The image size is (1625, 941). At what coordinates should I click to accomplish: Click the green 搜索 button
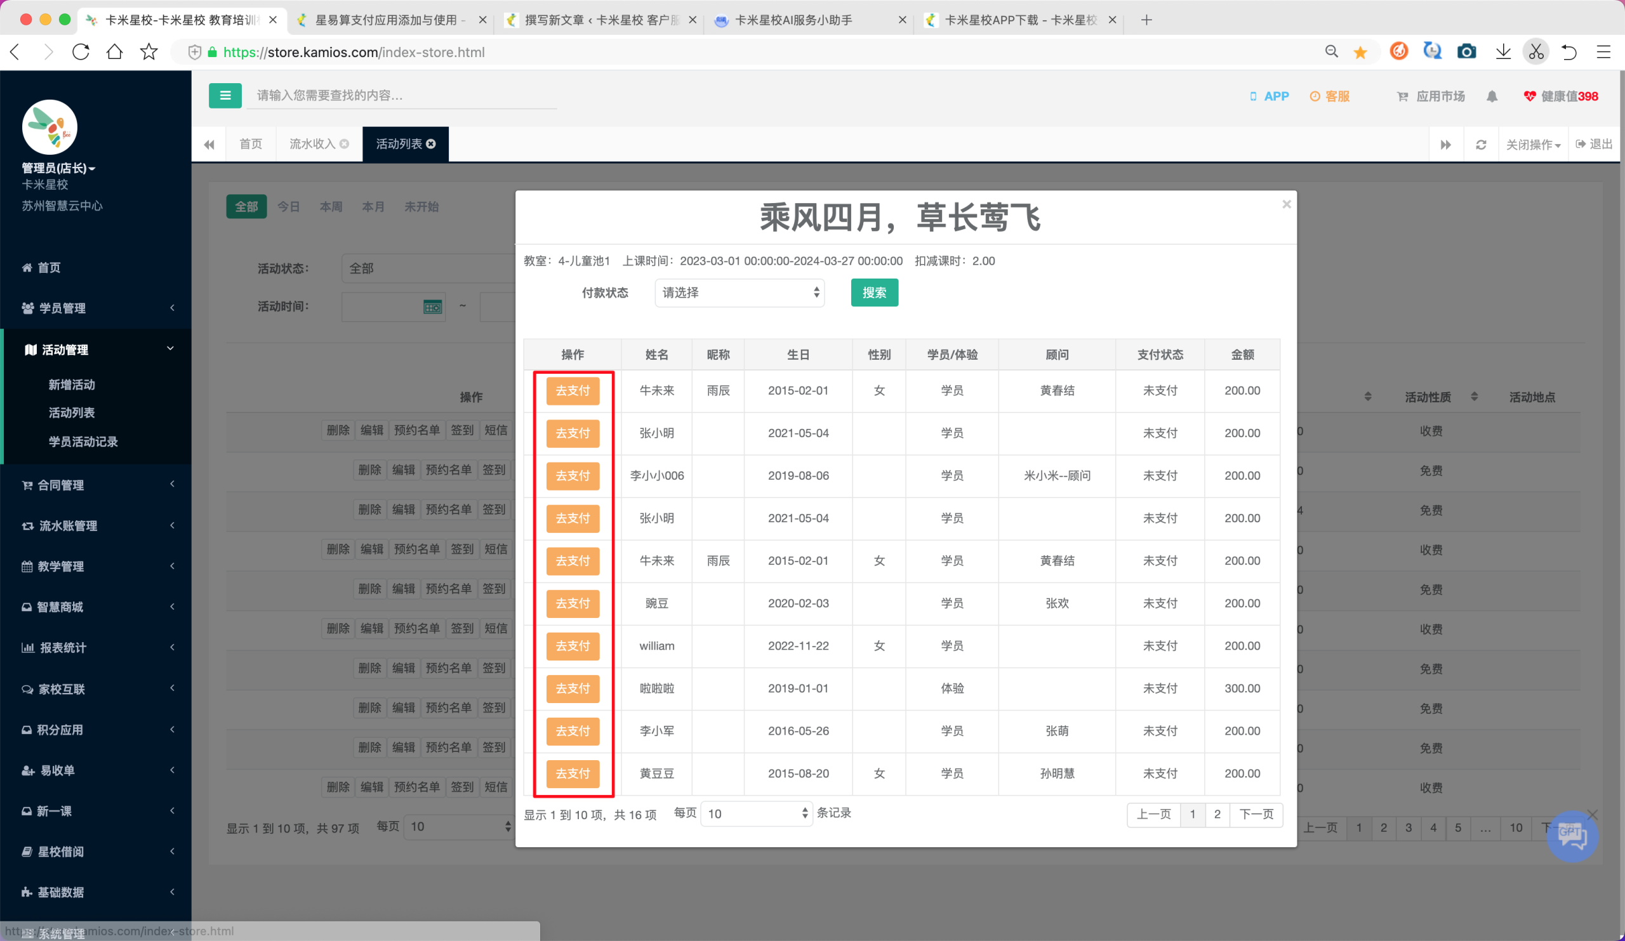pyautogui.click(x=875, y=293)
